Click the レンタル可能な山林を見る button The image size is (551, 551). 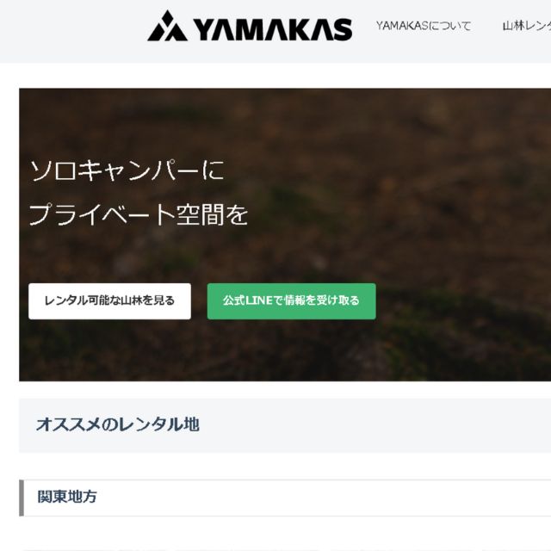coord(109,301)
